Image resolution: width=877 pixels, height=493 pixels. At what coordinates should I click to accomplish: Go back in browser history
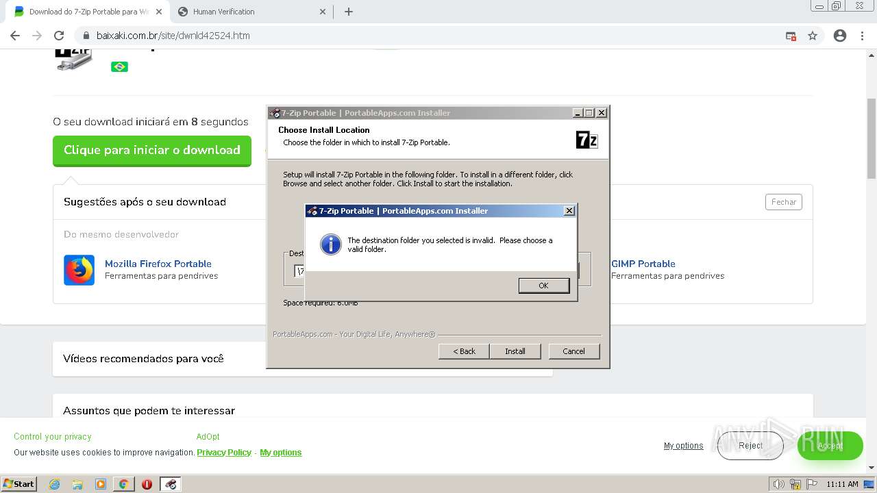(15, 36)
